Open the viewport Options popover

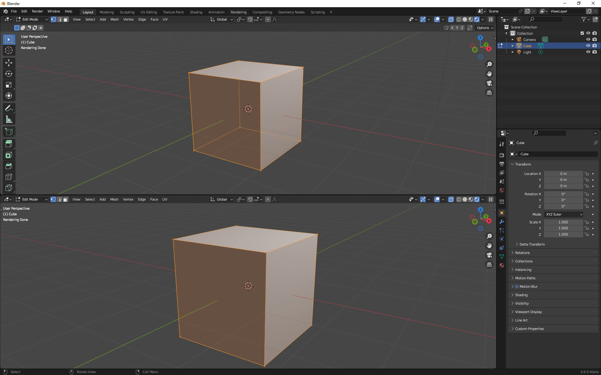pos(484,28)
